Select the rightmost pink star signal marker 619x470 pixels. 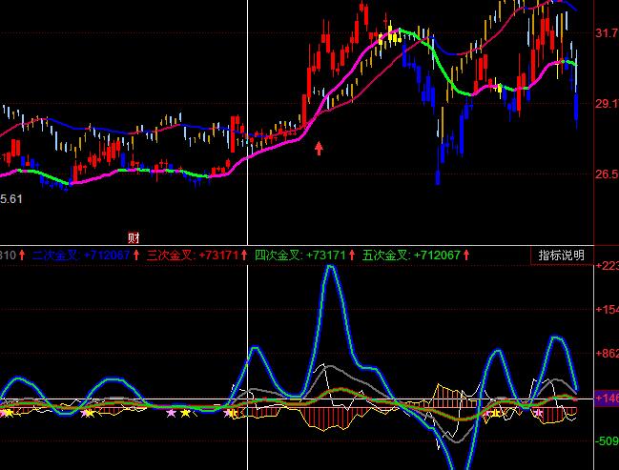point(539,413)
